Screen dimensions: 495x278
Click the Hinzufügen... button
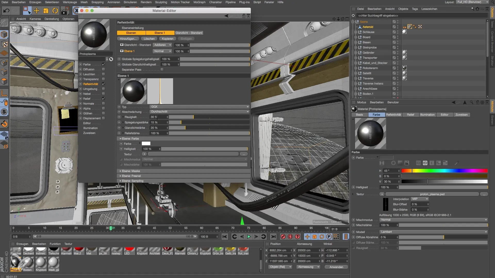pyautogui.click(x=128, y=39)
